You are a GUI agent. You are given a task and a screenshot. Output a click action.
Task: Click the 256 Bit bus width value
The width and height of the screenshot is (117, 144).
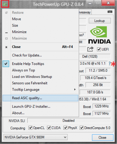tap(98, 85)
